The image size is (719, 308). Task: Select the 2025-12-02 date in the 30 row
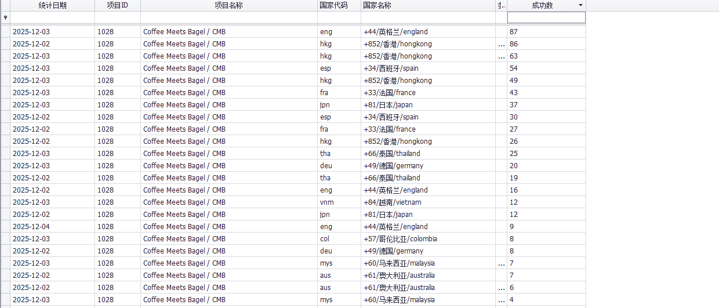pos(52,117)
